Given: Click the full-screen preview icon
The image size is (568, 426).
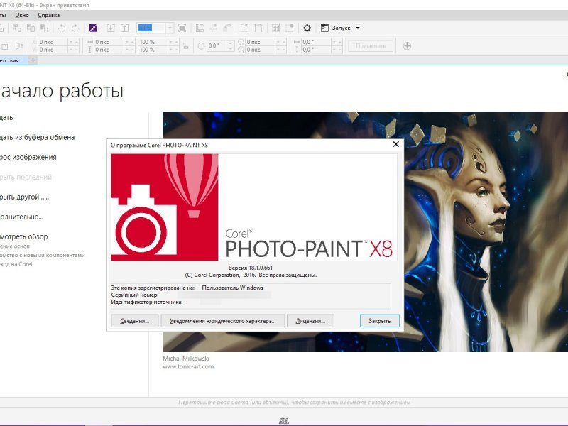Looking at the screenshot, I should click(182, 28).
